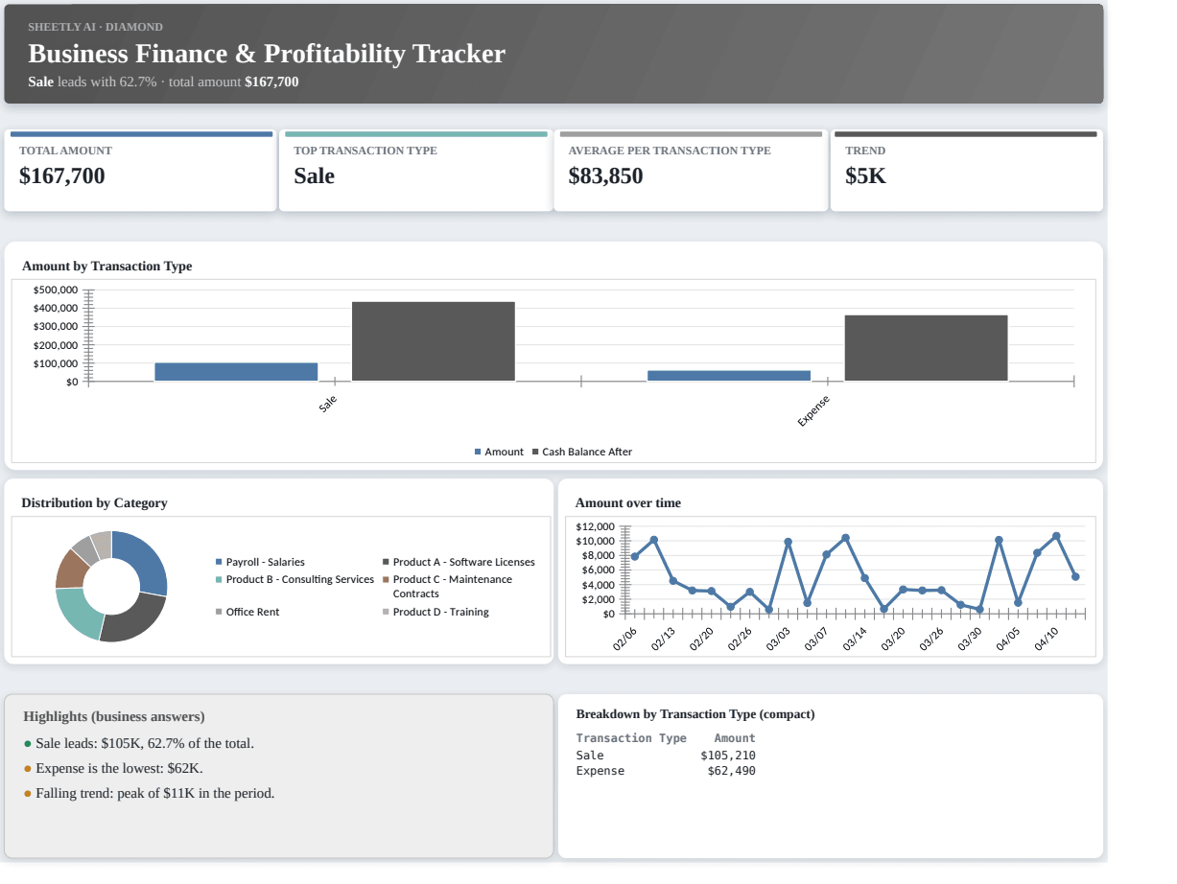
Task: Click the Sale axis label in bar chart
Action: 328,405
